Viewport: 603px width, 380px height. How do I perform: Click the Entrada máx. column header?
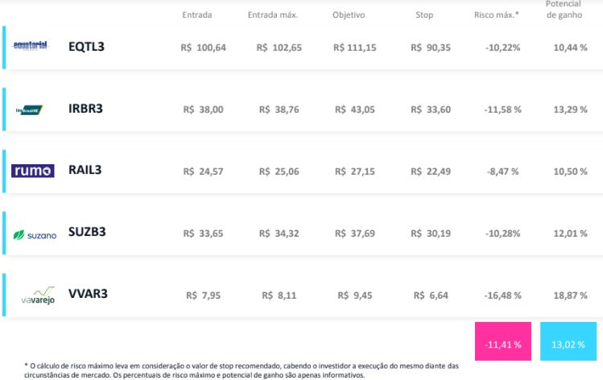coord(273,15)
